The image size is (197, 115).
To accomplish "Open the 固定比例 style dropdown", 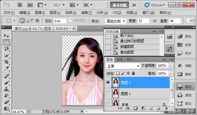I will tap(116, 21).
